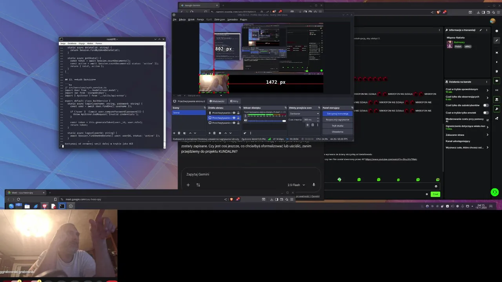This screenshot has height=282, width=502.
Task: Open advanced audio settings in Mikser dźwięku
Action: point(245,133)
